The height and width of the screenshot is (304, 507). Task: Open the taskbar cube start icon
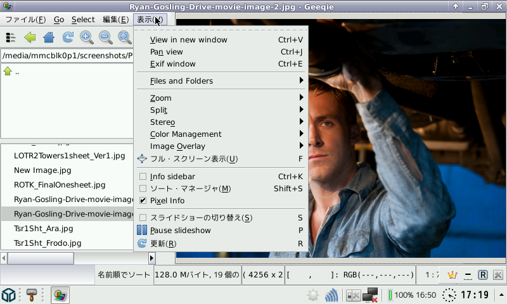pos(8,294)
